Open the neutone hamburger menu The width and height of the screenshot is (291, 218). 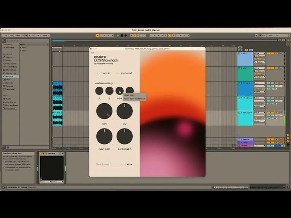tap(92, 53)
